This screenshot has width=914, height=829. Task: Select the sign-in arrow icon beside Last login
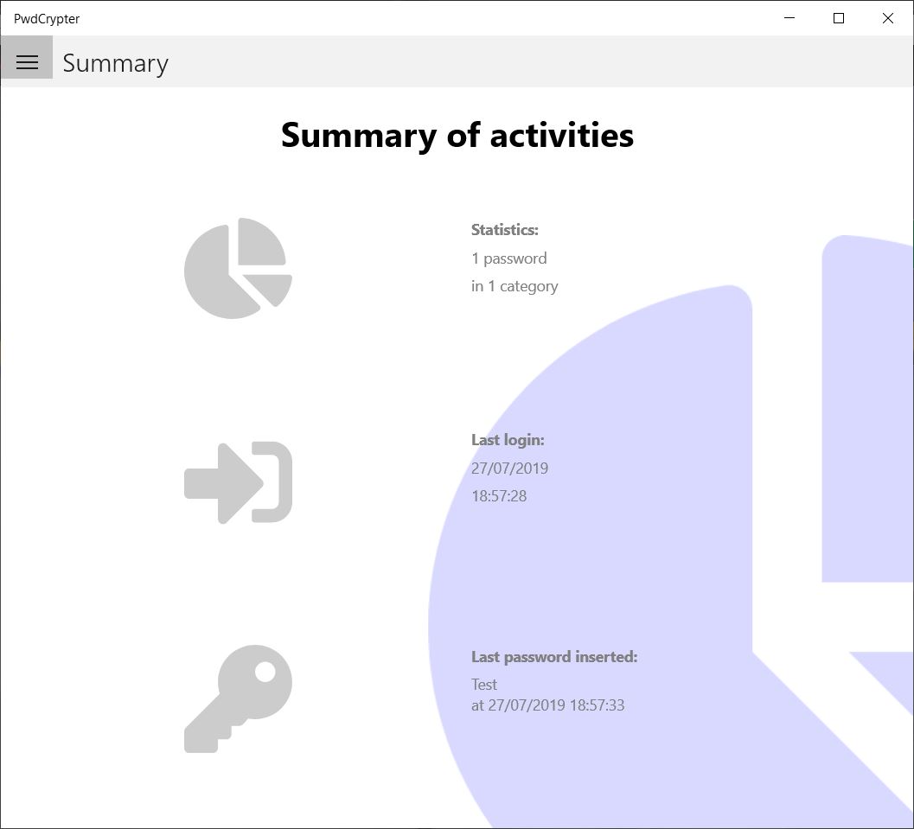(238, 482)
